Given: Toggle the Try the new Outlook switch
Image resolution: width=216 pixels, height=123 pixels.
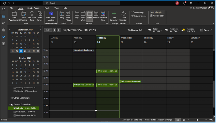Looking at the screenshot, I should point(211,8).
